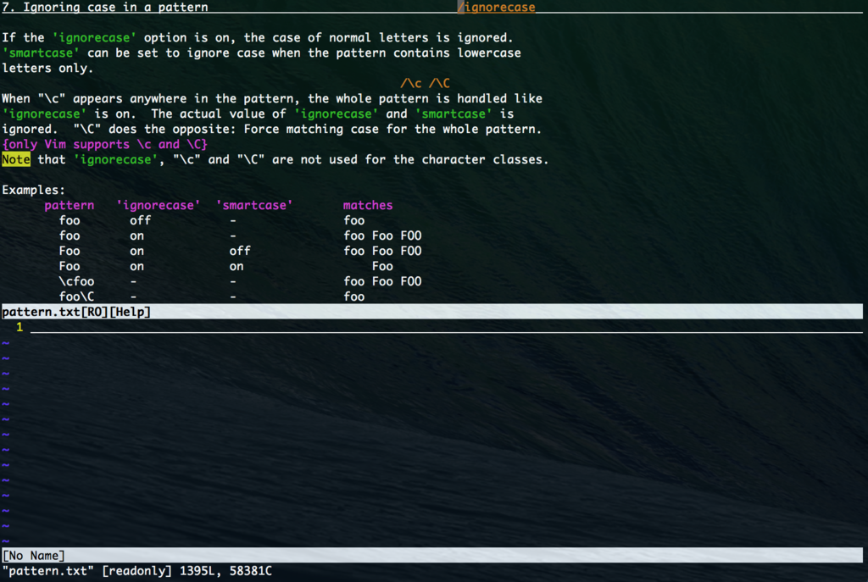Screen dimensions: 868x582
Task: Follow 'ignorecase' link in 'If the' sentence
Action: [x=94, y=37]
